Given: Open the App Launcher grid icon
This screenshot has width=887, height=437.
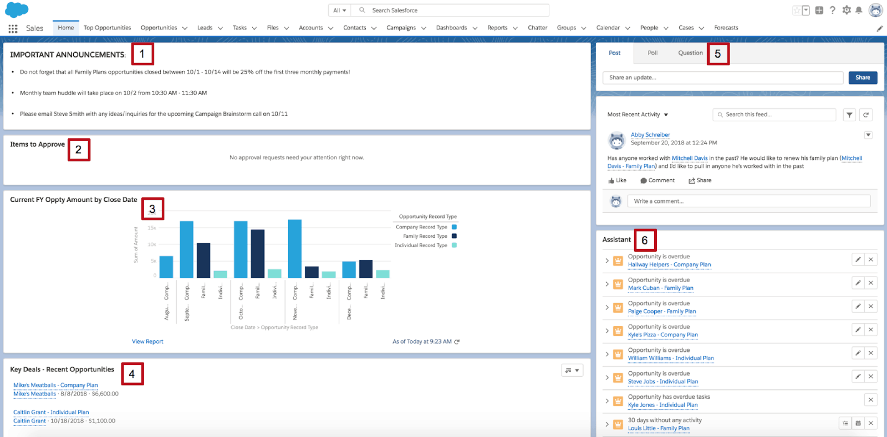Looking at the screenshot, I should [x=13, y=28].
